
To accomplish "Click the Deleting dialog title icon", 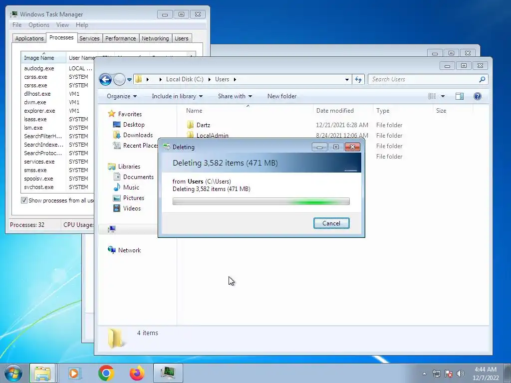I will (167, 147).
